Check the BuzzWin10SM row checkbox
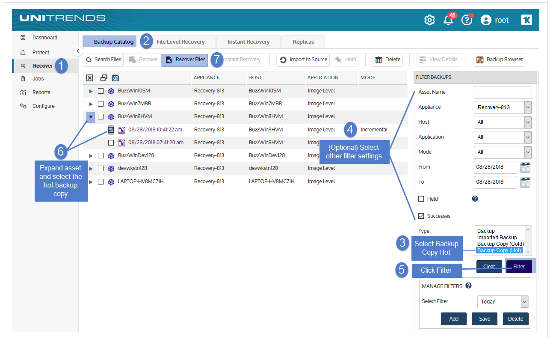Screen dimensions: 559x348 (101, 91)
